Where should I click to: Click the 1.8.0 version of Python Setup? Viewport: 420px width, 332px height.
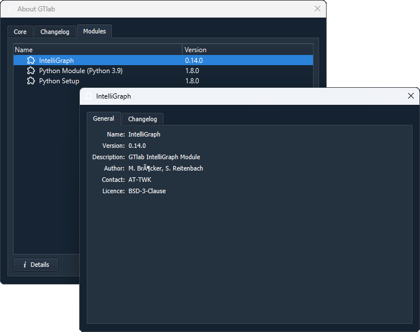(192, 80)
